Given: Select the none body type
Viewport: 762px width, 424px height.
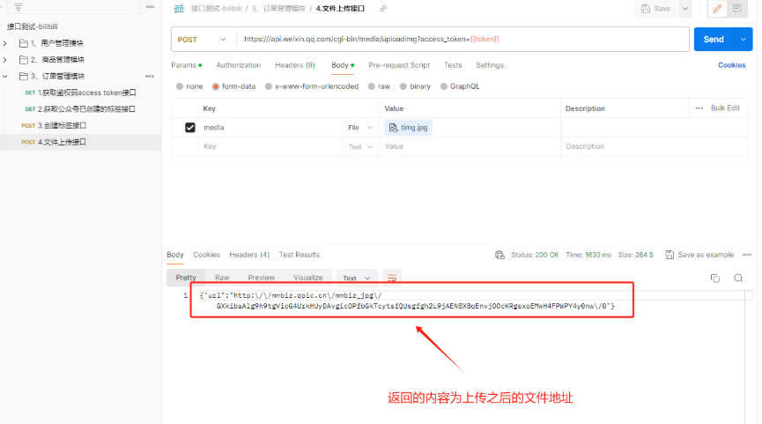Looking at the screenshot, I should tap(189, 86).
